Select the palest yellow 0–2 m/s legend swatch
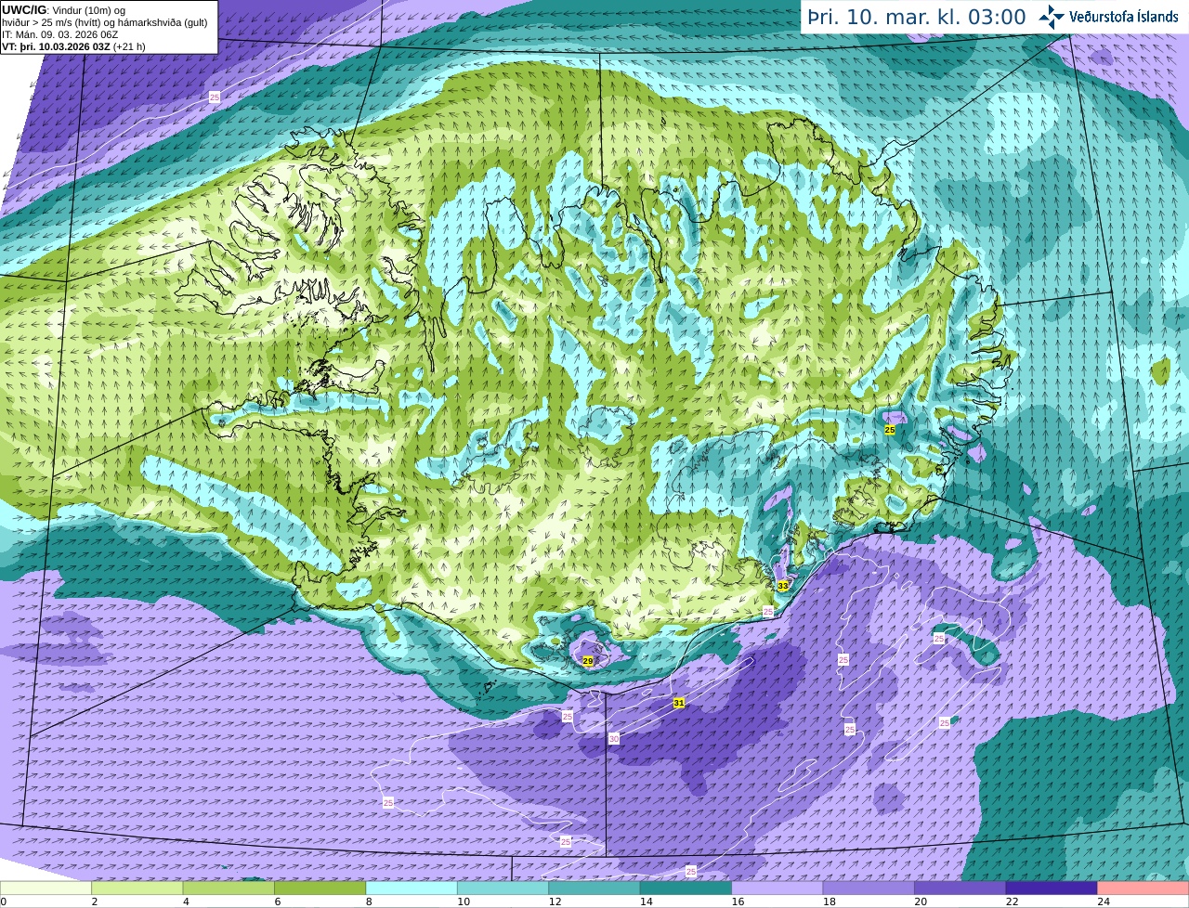This screenshot has height=908, width=1189. tap(46, 888)
